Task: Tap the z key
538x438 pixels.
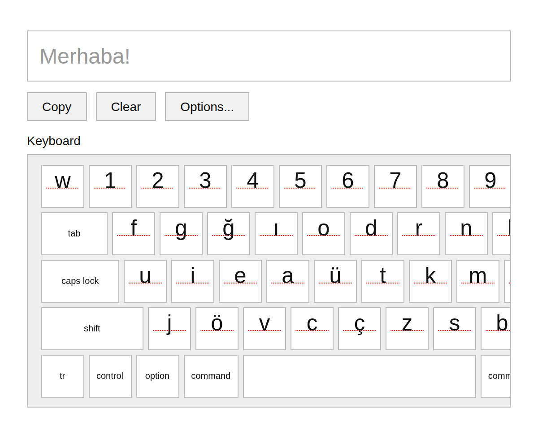Action: pyautogui.click(x=407, y=329)
